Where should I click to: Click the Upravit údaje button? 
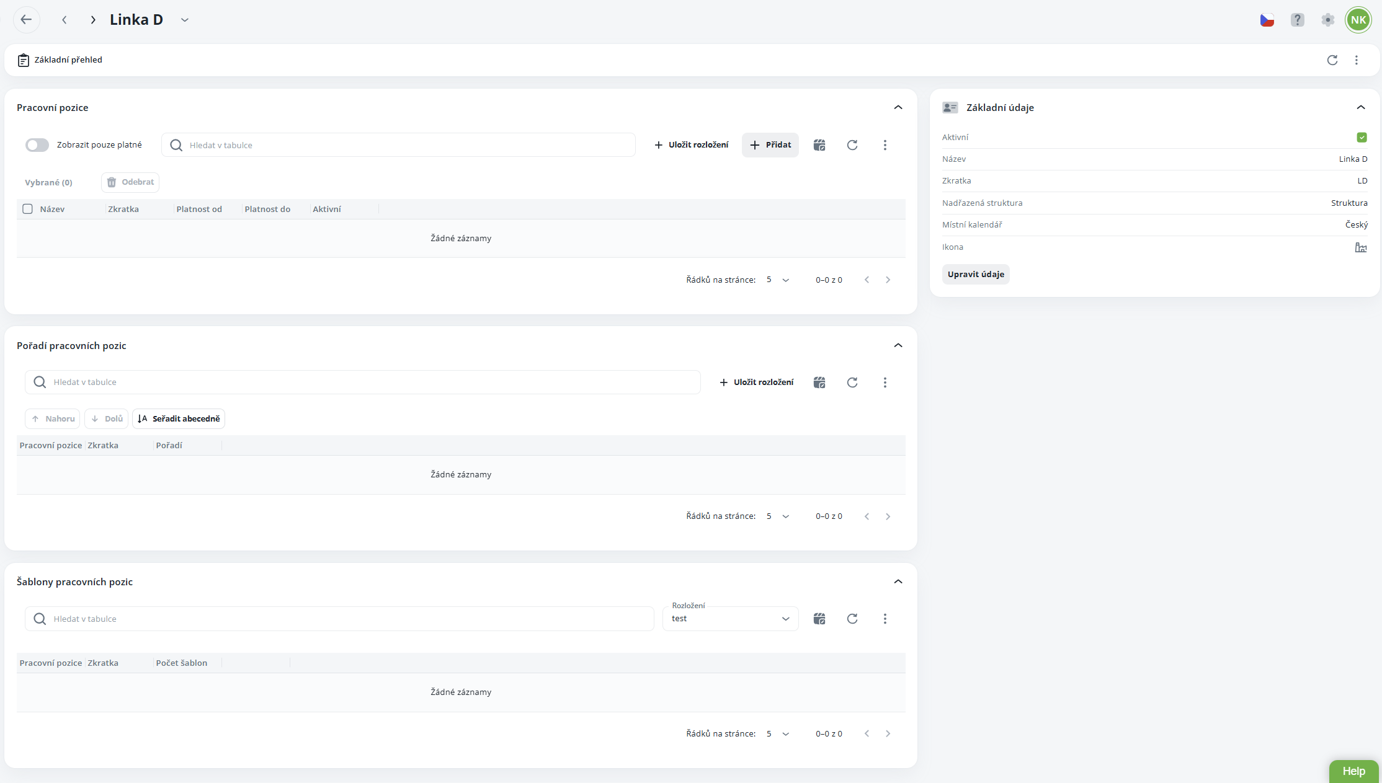975,275
